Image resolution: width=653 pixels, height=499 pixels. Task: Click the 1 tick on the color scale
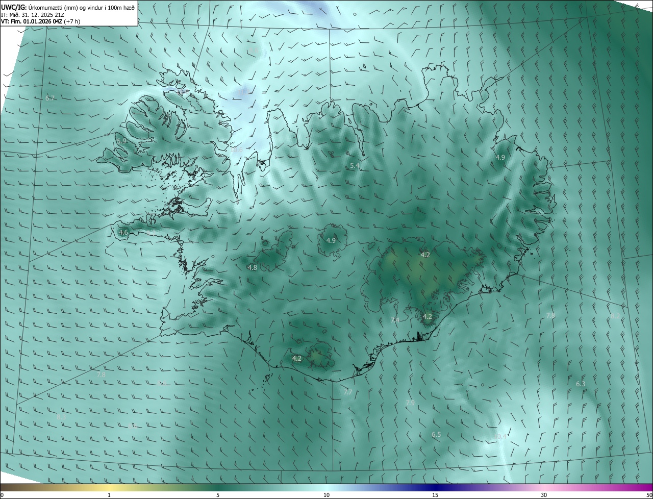click(x=110, y=495)
